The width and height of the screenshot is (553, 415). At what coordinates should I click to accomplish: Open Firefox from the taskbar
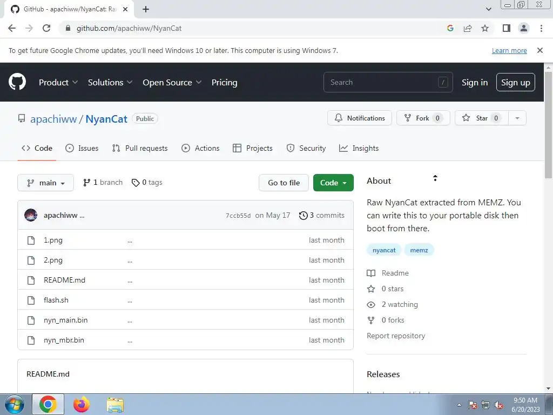click(x=82, y=404)
